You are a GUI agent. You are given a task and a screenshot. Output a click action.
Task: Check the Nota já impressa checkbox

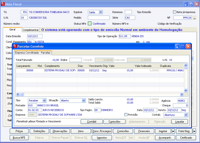[x=174, y=12]
